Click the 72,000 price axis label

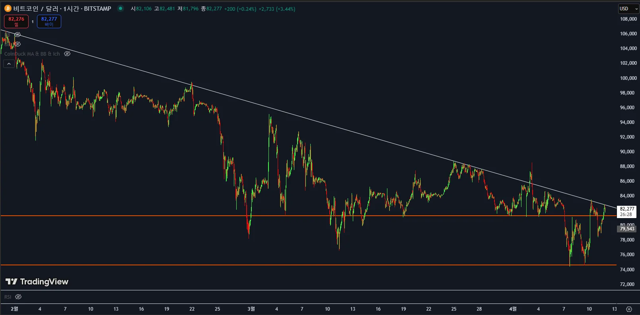pyautogui.click(x=627, y=284)
